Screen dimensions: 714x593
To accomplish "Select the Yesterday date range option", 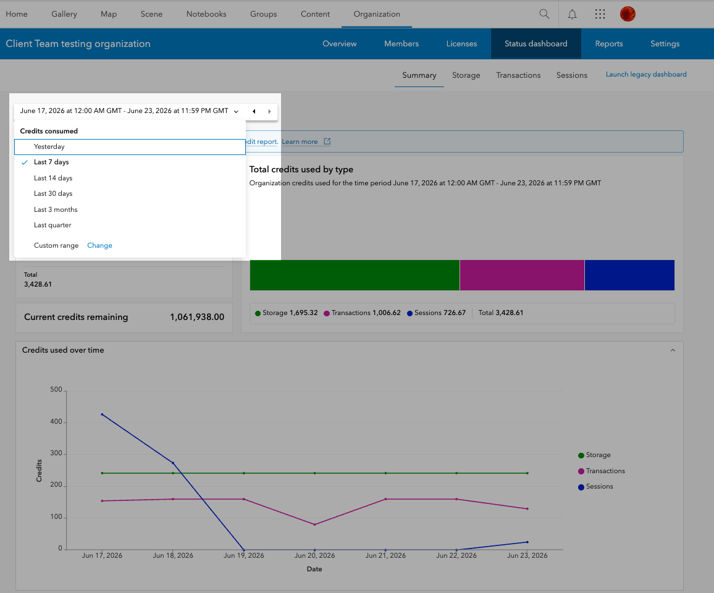I will [x=130, y=146].
